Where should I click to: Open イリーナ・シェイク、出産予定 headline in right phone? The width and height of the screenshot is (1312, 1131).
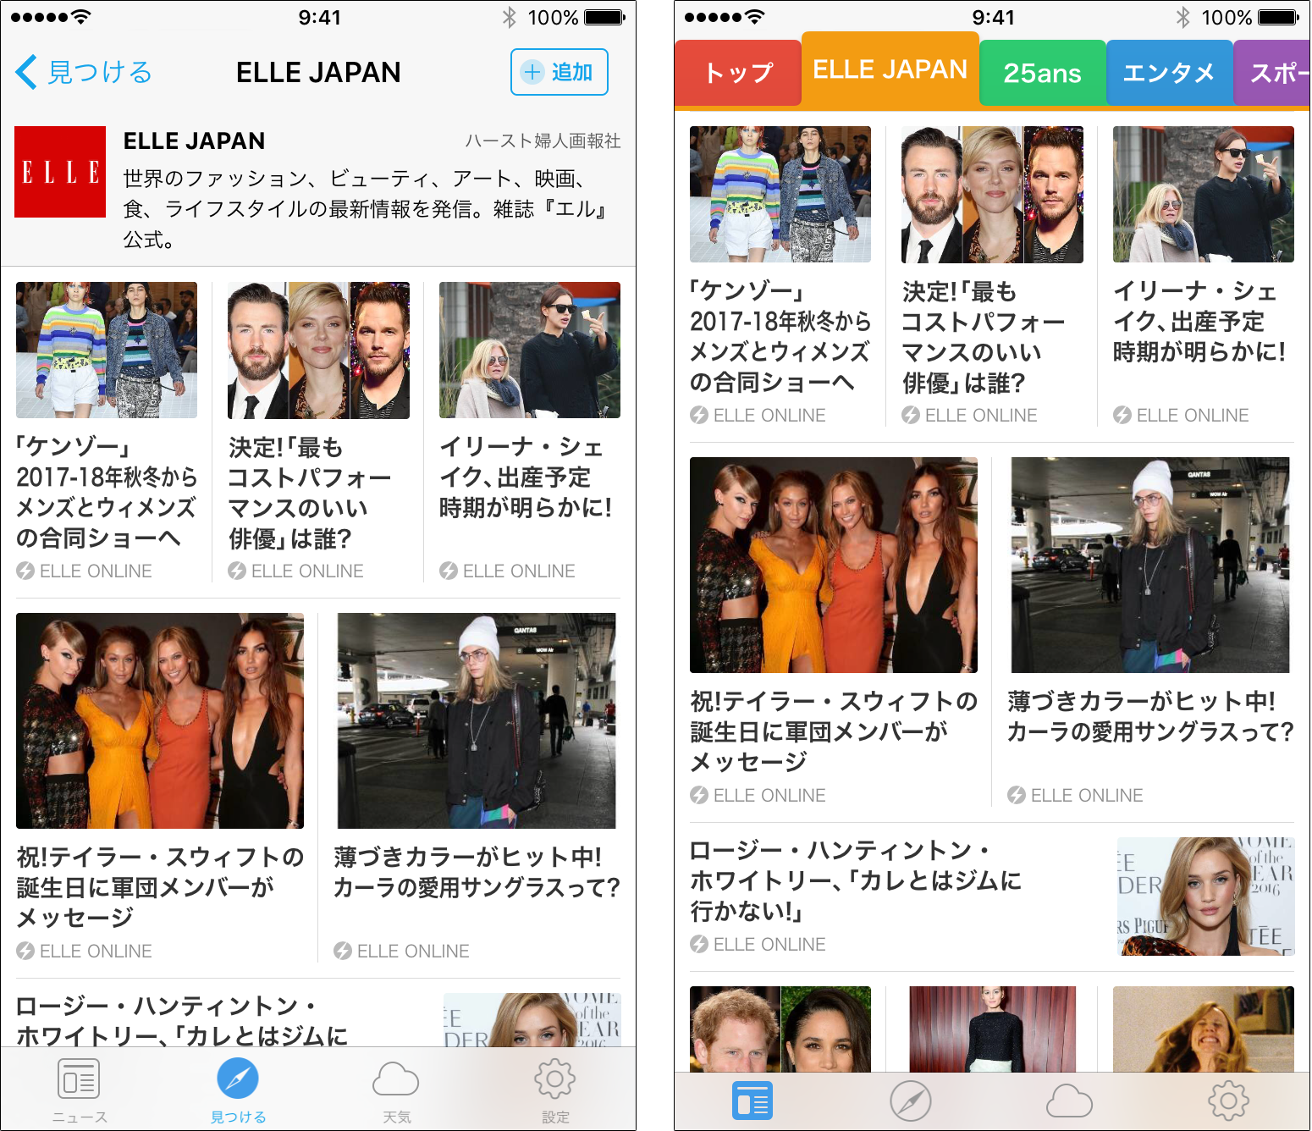coord(1199,321)
